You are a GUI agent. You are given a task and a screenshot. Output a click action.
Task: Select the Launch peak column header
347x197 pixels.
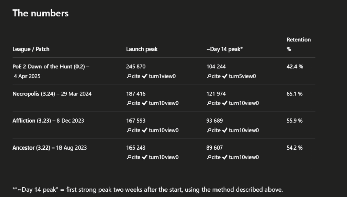coord(142,49)
